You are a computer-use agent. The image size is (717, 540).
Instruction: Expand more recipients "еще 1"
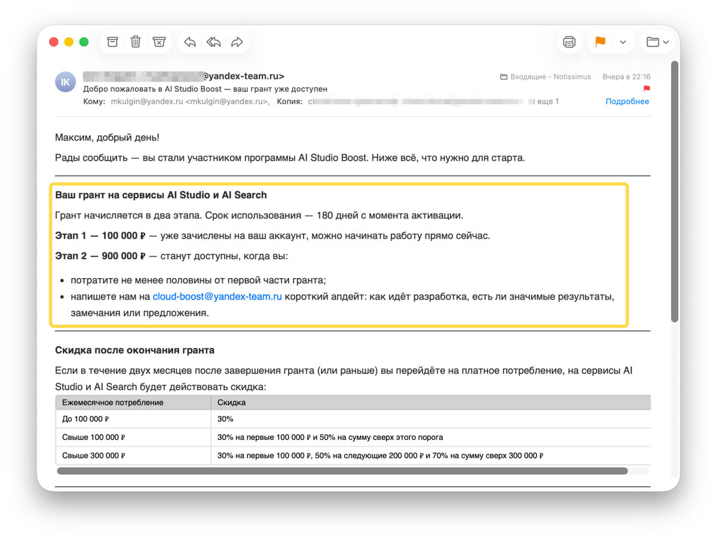(547, 101)
